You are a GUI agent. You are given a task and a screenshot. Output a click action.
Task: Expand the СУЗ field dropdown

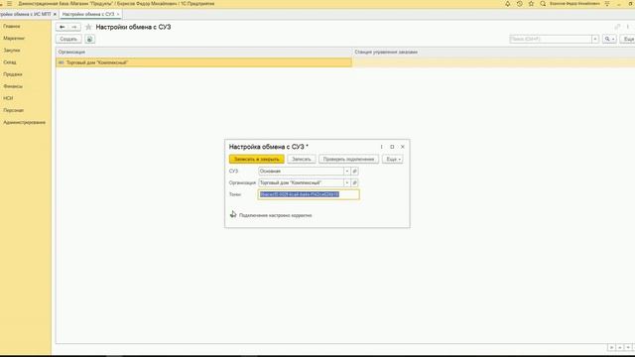347,172
